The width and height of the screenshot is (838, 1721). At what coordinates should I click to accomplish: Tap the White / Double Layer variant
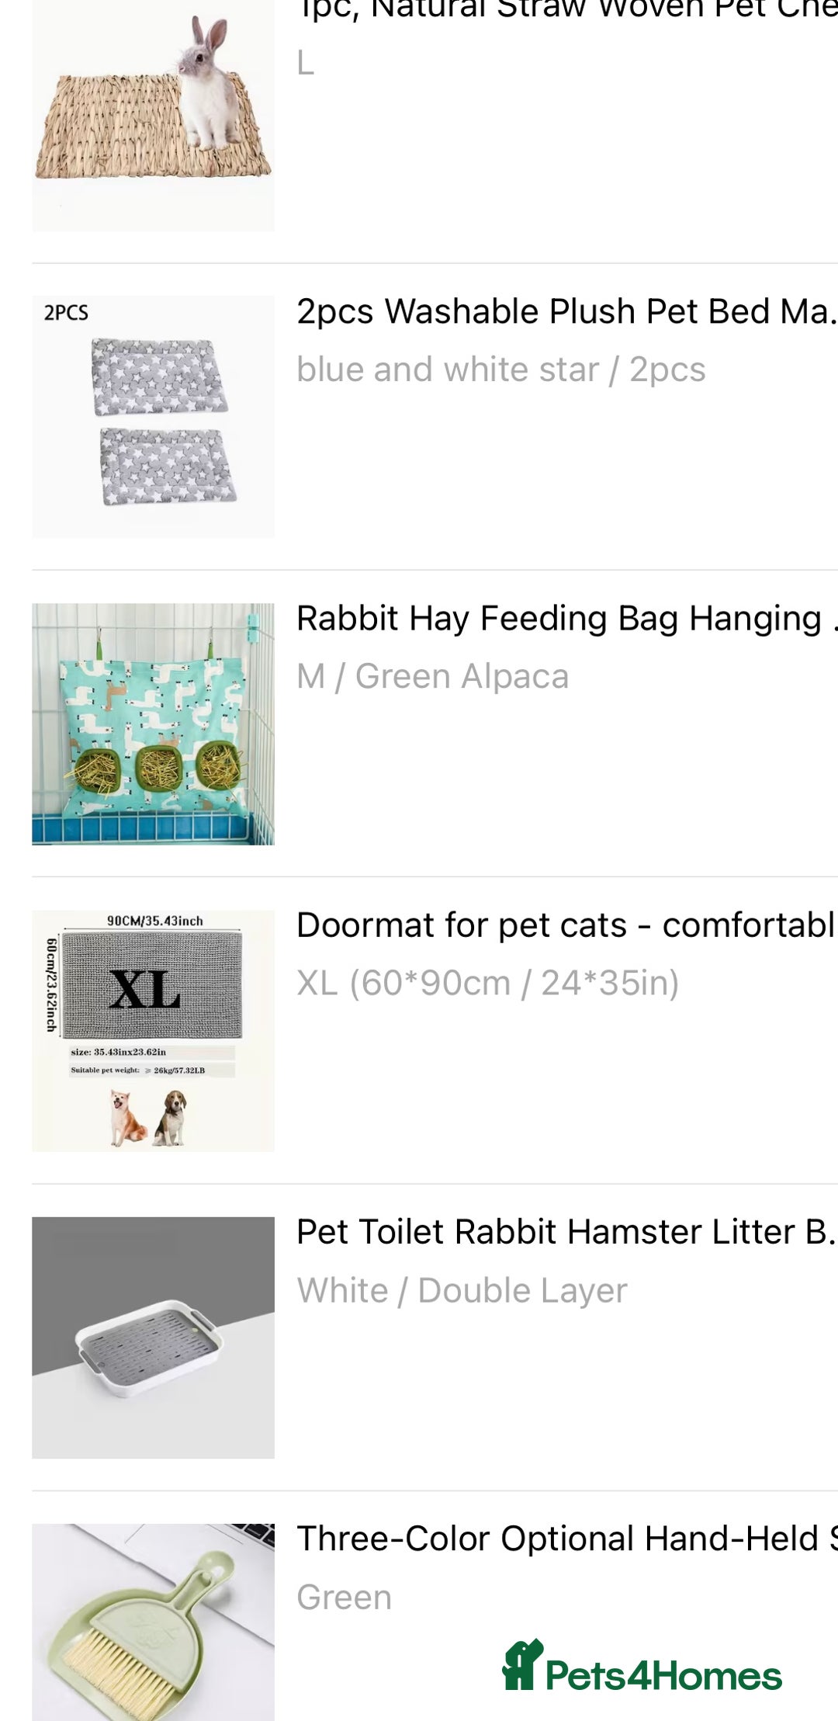(x=462, y=1290)
